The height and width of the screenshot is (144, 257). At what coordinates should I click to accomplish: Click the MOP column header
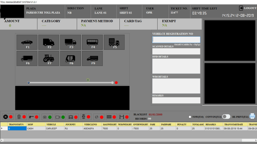[36, 124]
